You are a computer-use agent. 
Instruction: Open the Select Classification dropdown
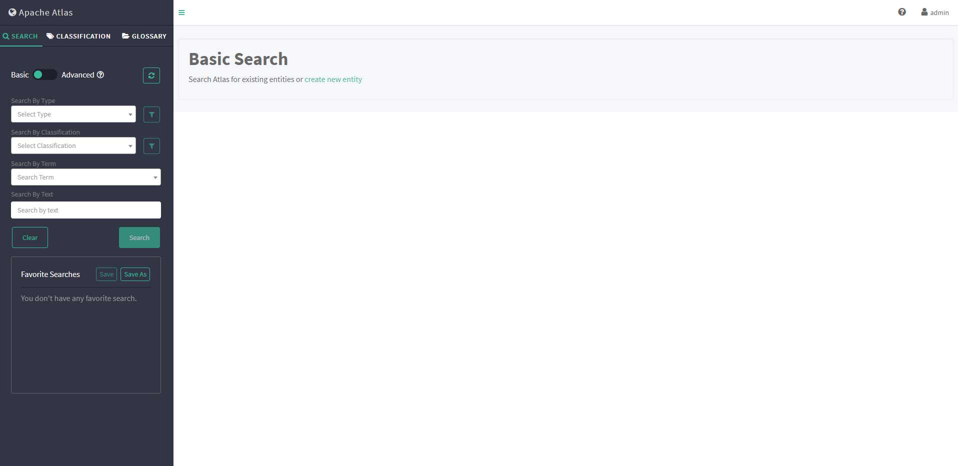point(73,145)
